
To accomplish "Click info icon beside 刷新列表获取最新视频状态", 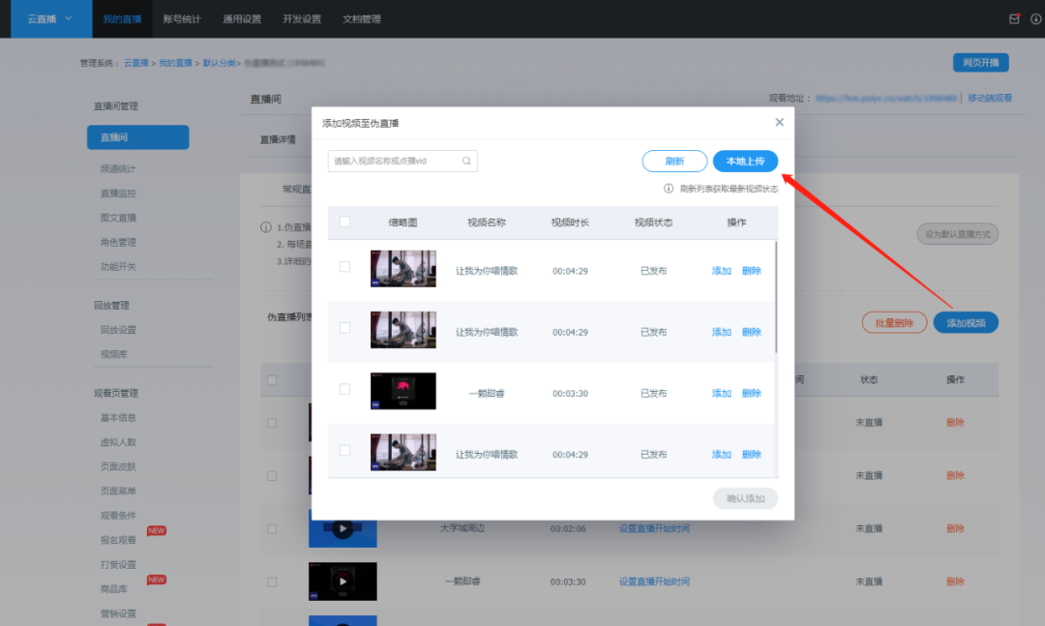I will 669,189.
